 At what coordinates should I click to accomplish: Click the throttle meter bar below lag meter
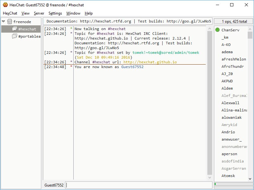(x=233, y=187)
